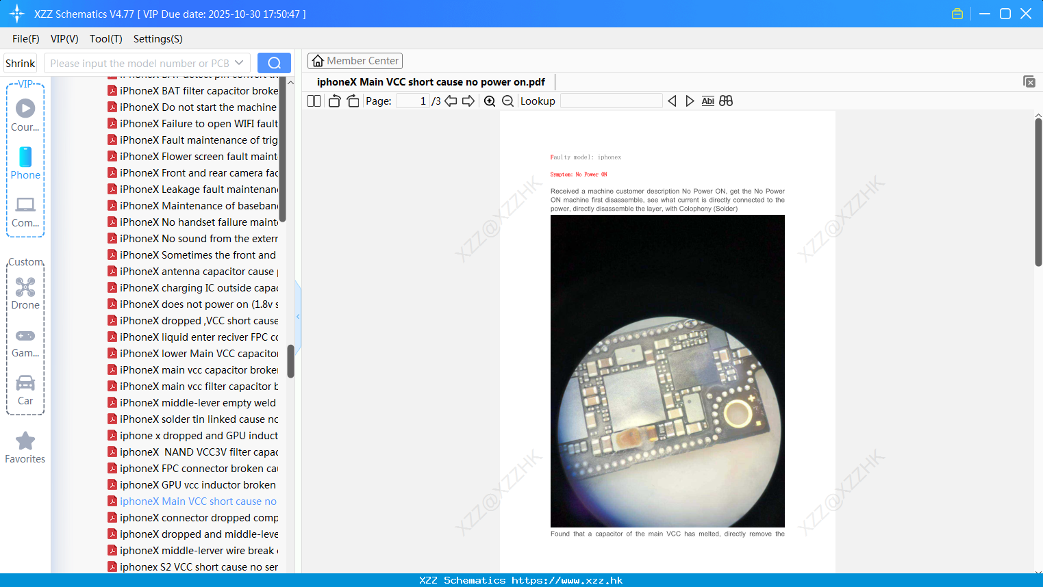Click PDF icon beside iphoneX GPU vcc inductor

click(x=112, y=484)
